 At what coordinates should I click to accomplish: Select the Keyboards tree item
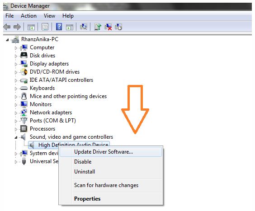pyautogui.click(x=42, y=88)
